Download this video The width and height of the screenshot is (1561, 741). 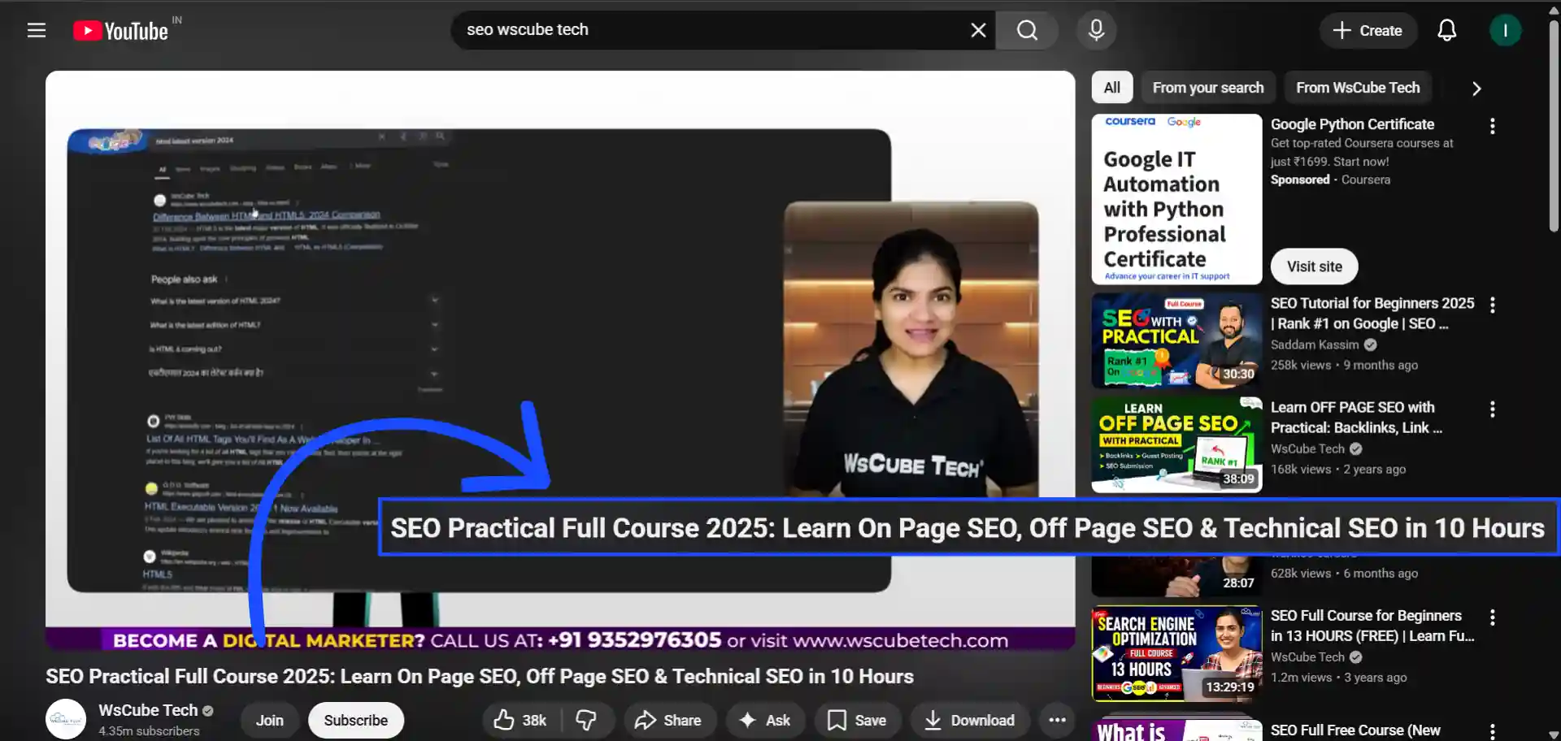pyautogui.click(x=970, y=720)
